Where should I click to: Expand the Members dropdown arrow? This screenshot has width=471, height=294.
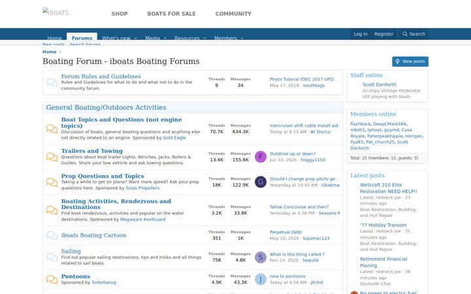(242, 38)
